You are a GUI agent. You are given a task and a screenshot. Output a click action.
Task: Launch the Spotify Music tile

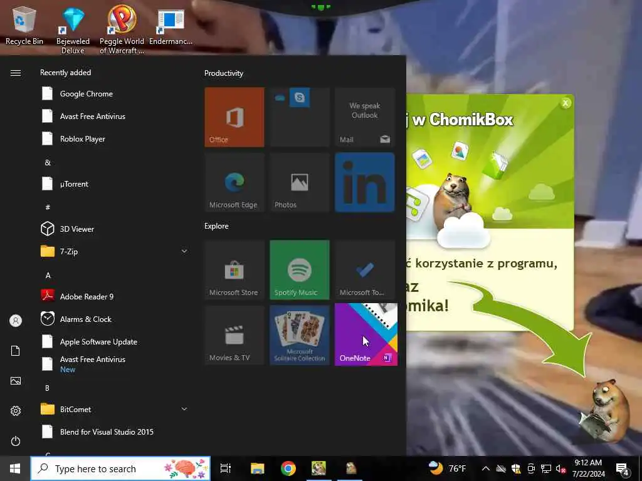[x=299, y=270]
